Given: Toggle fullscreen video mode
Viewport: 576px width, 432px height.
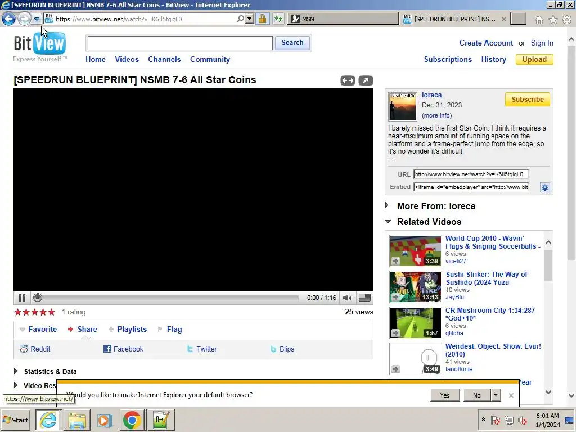Looking at the screenshot, I should pos(364,298).
